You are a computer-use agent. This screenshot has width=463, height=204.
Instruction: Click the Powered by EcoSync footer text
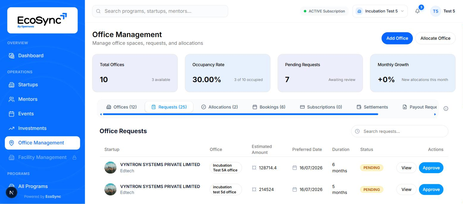pyautogui.click(x=42, y=196)
